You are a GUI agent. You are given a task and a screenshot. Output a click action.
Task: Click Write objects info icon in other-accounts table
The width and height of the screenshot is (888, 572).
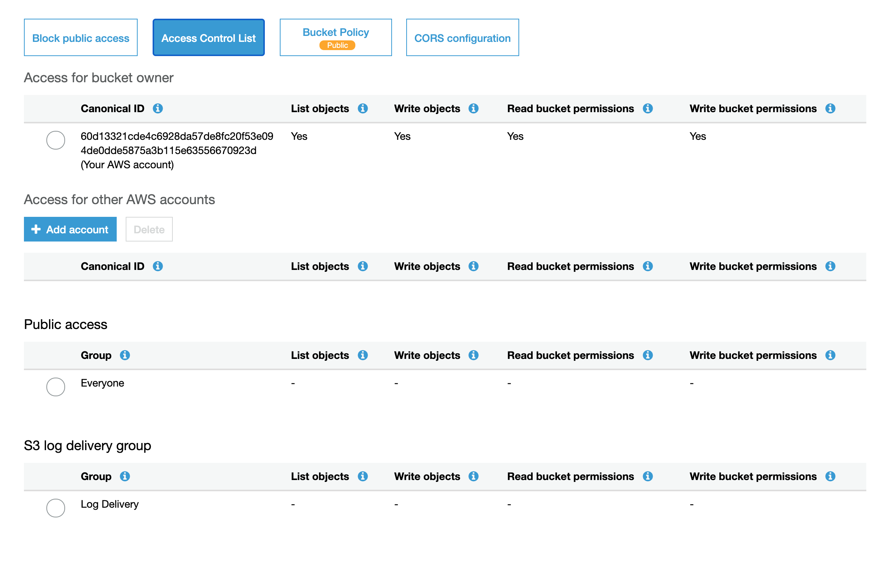point(473,266)
